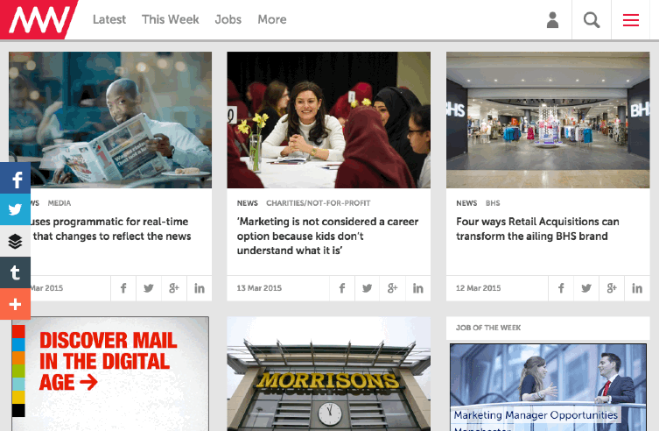Share via the floating Tumblr button
Screen dimensions: 659x431
pyautogui.click(x=15, y=272)
